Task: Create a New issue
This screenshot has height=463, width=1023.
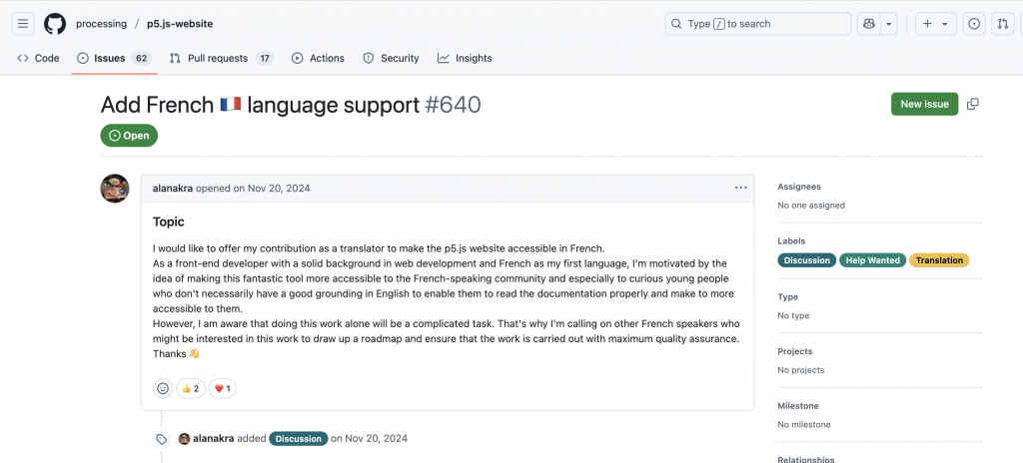Action: point(924,105)
